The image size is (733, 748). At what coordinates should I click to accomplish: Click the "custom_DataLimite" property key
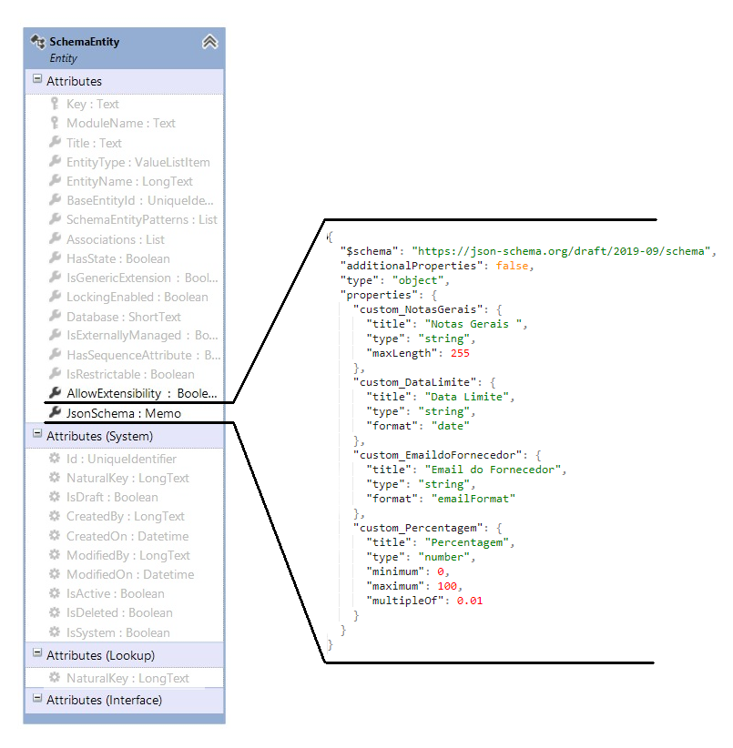coord(414,382)
